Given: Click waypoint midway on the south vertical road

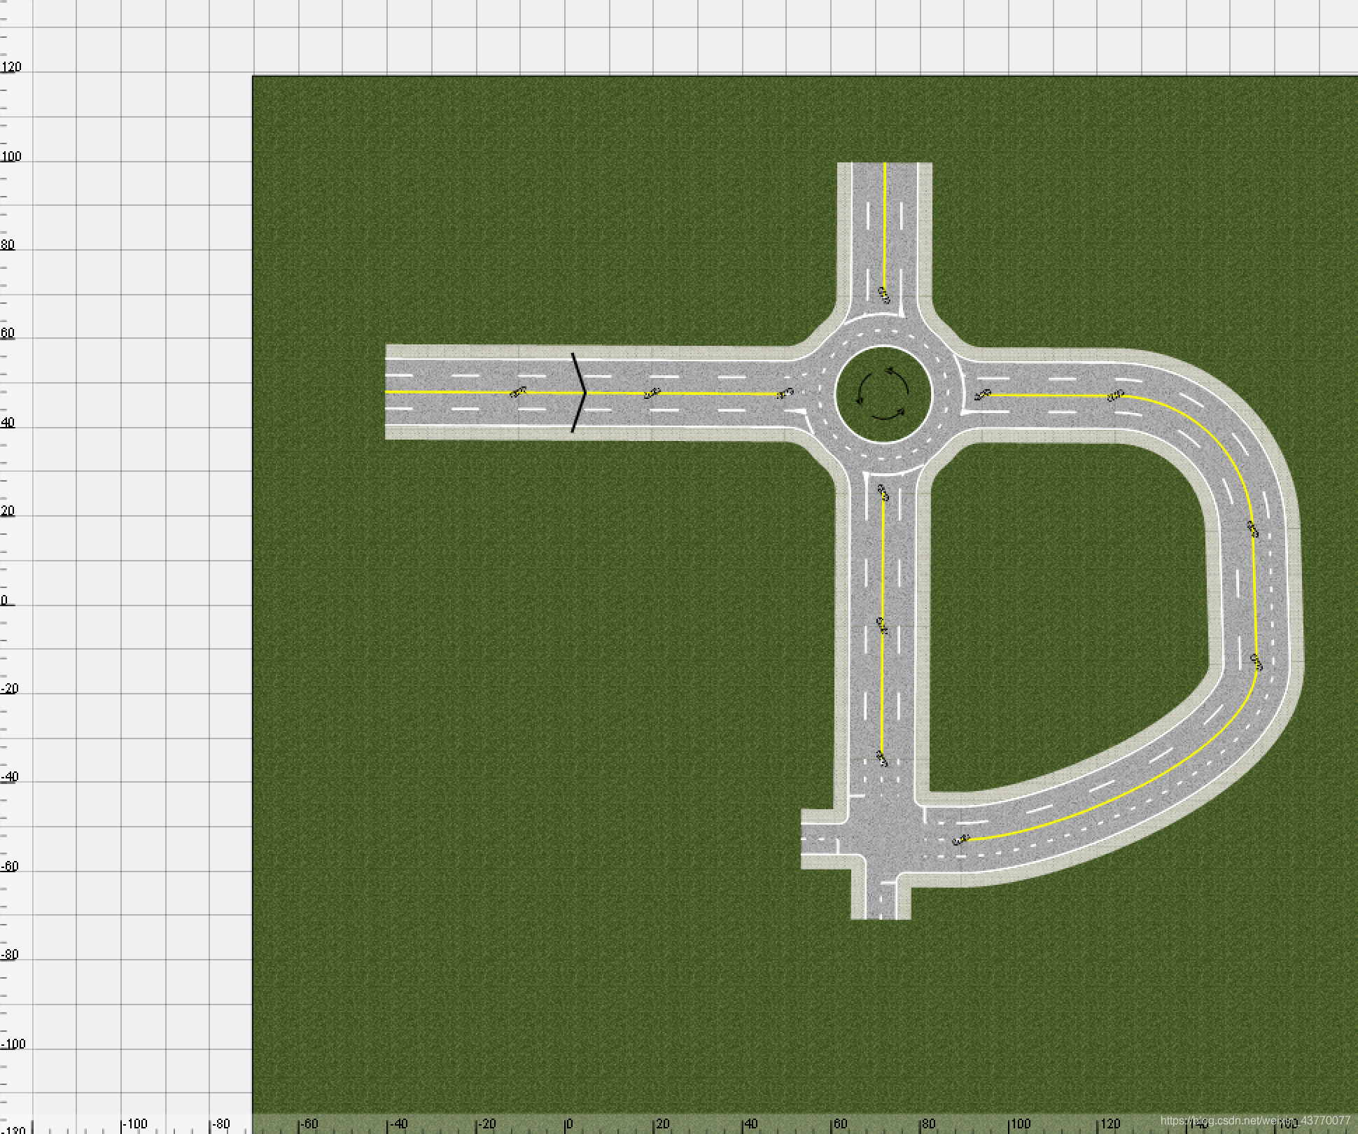Looking at the screenshot, I should pos(882,625).
